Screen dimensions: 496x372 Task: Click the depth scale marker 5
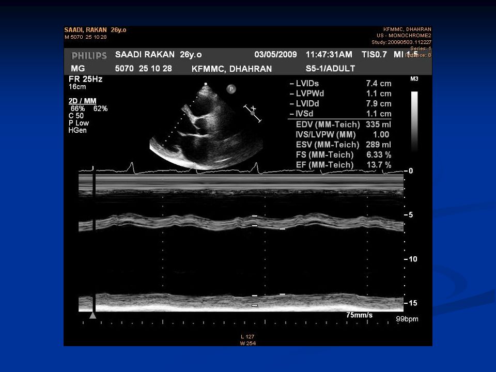point(409,215)
